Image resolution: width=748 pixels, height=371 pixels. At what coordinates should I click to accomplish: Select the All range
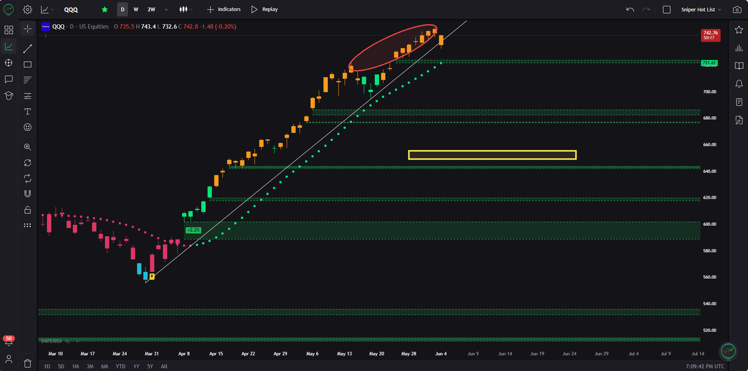click(x=164, y=367)
